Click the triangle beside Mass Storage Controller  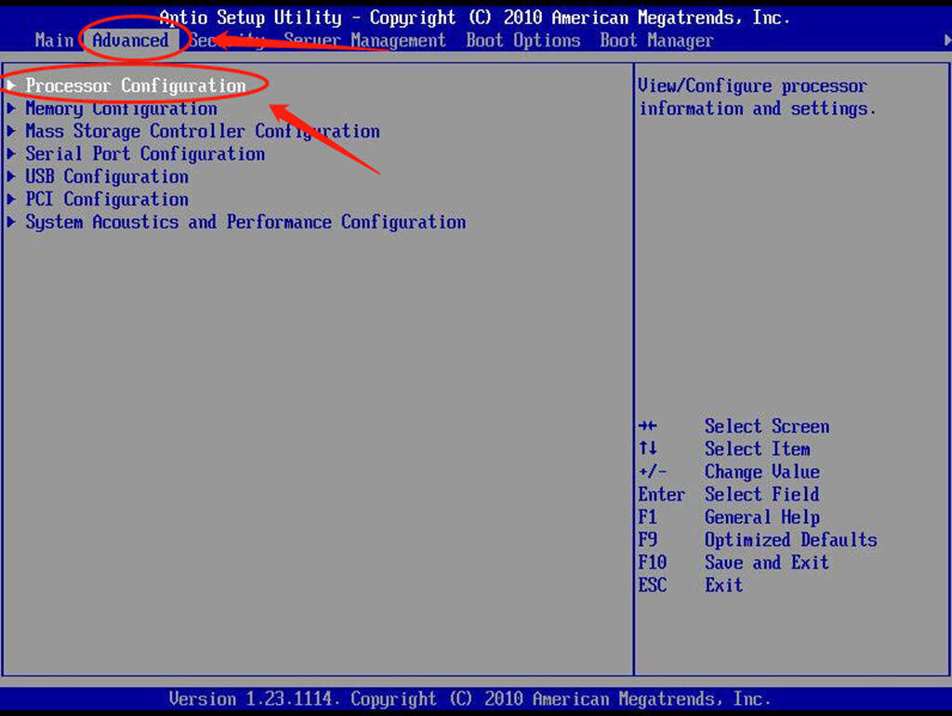click(x=11, y=131)
